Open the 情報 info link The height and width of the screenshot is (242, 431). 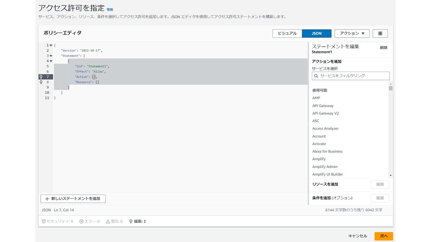110,10
